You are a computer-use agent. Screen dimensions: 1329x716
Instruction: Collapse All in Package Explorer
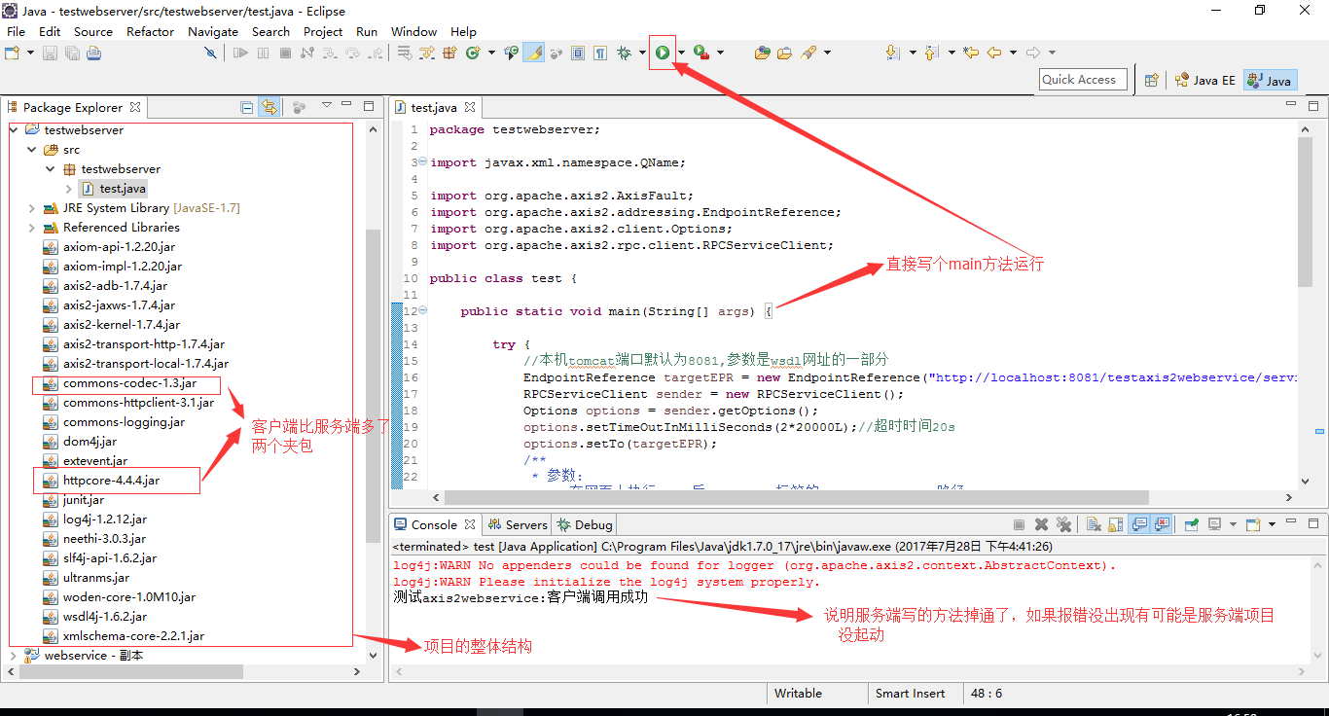point(247,107)
